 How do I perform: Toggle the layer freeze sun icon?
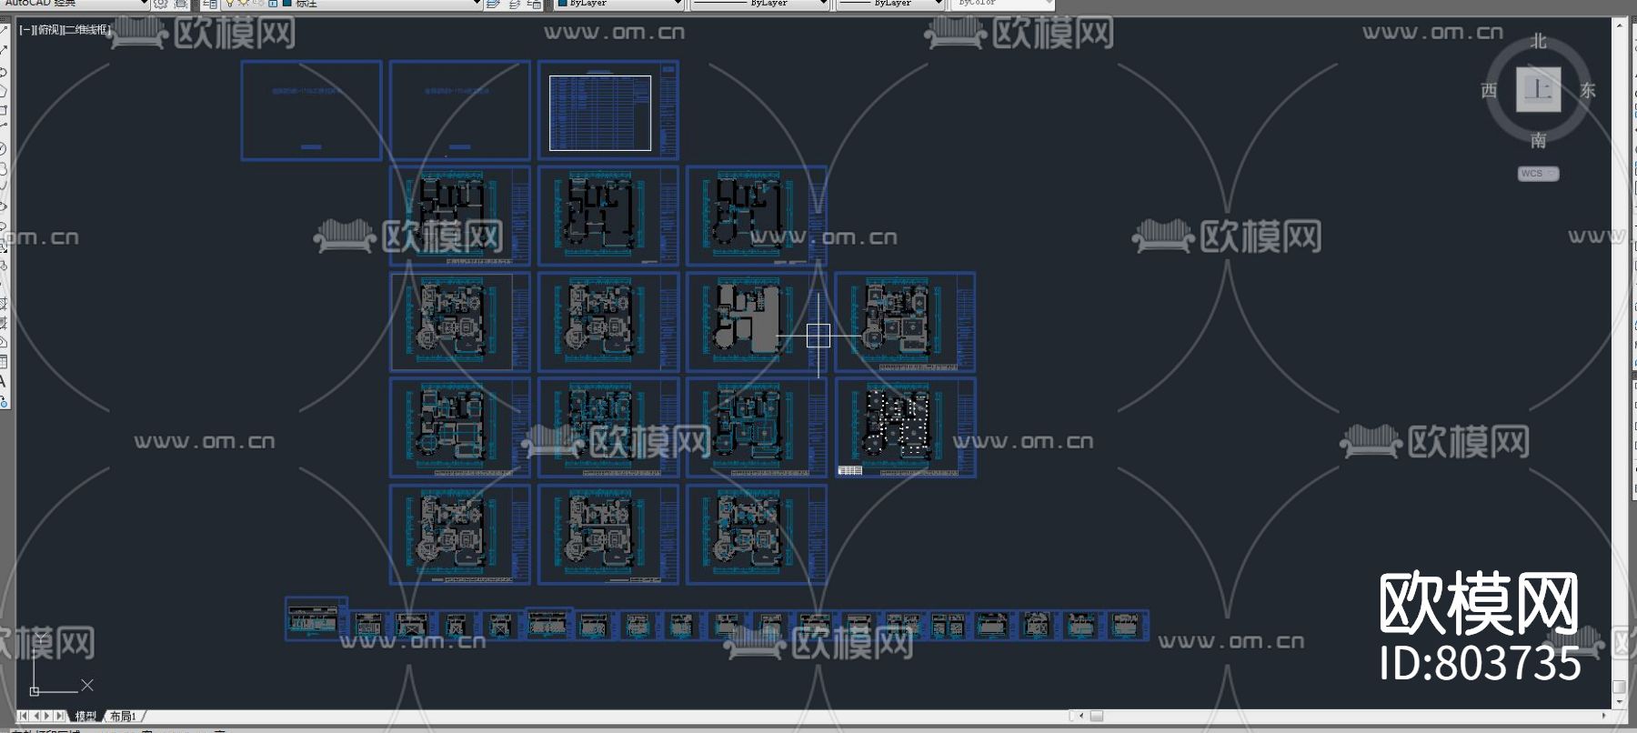pos(243,4)
